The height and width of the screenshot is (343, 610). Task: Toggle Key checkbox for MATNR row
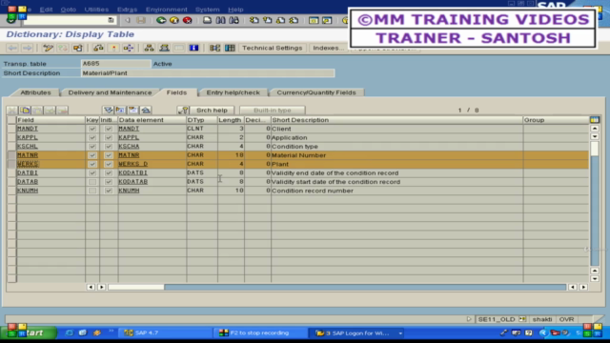[92, 155]
